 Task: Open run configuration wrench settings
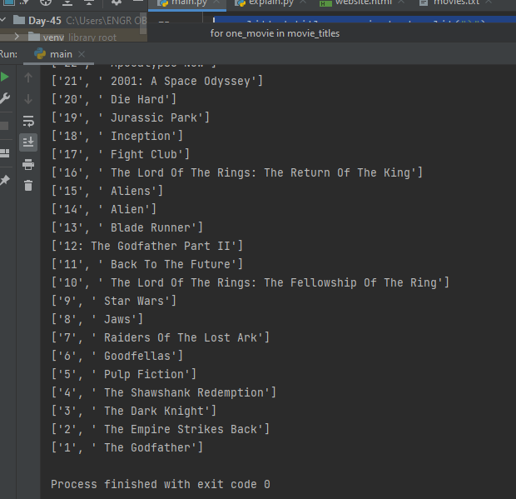pos(5,98)
